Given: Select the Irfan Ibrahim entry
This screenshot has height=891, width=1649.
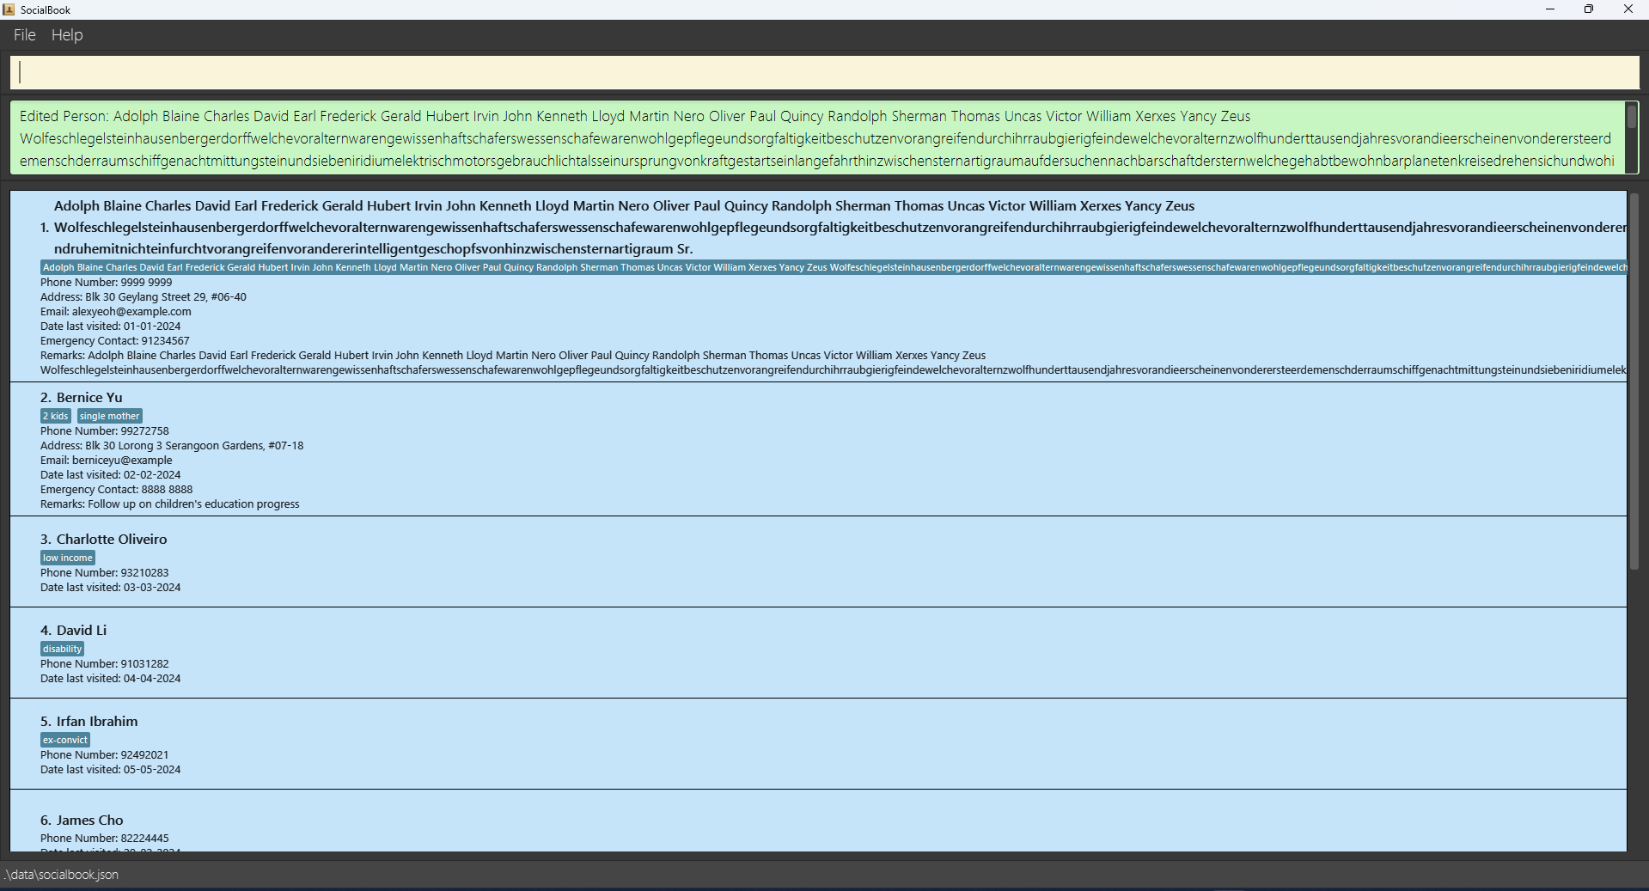Looking at the screenshot, I should click(818, 744).
